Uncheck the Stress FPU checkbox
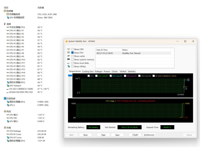 coord(73,53)
